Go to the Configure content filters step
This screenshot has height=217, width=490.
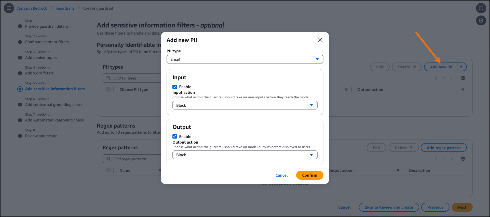click(47, 42)
